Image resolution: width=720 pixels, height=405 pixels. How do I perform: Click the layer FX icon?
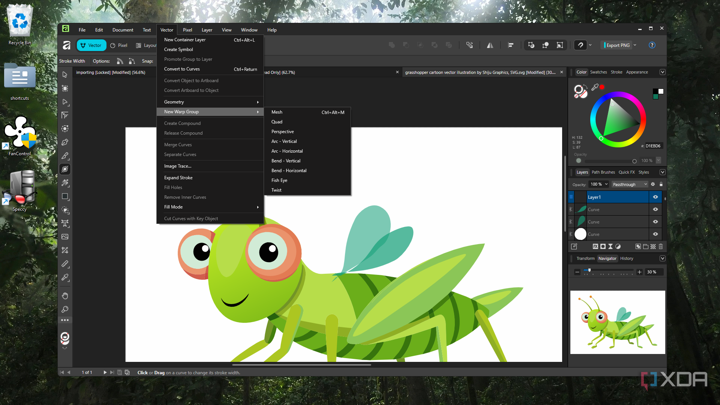595,246
